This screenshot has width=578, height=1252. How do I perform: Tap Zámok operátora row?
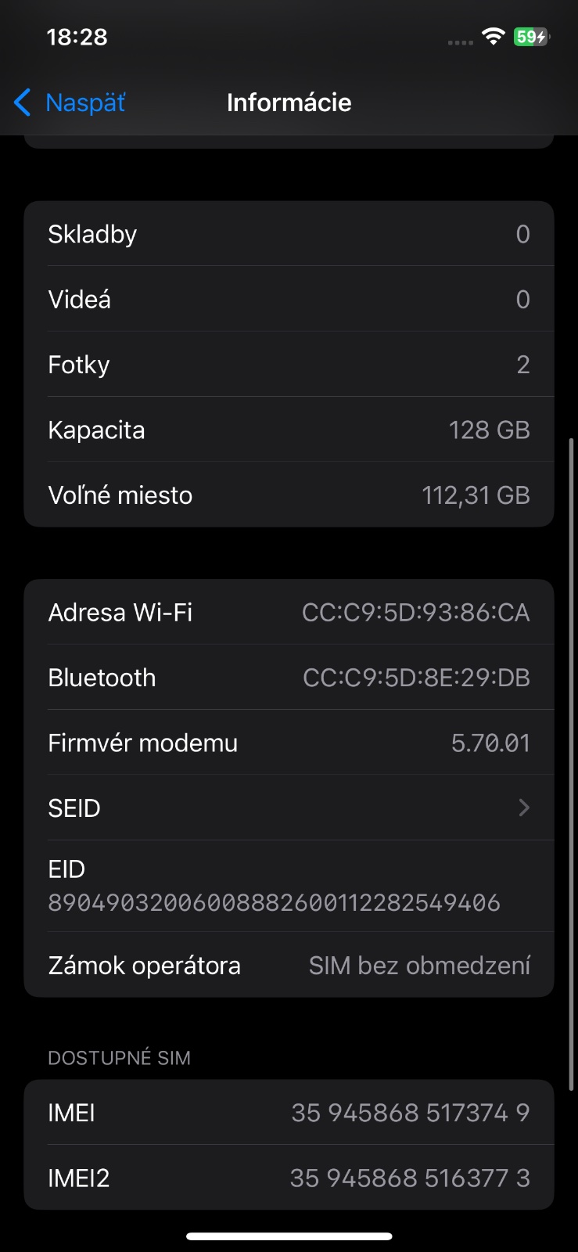(x=289, y=966)
